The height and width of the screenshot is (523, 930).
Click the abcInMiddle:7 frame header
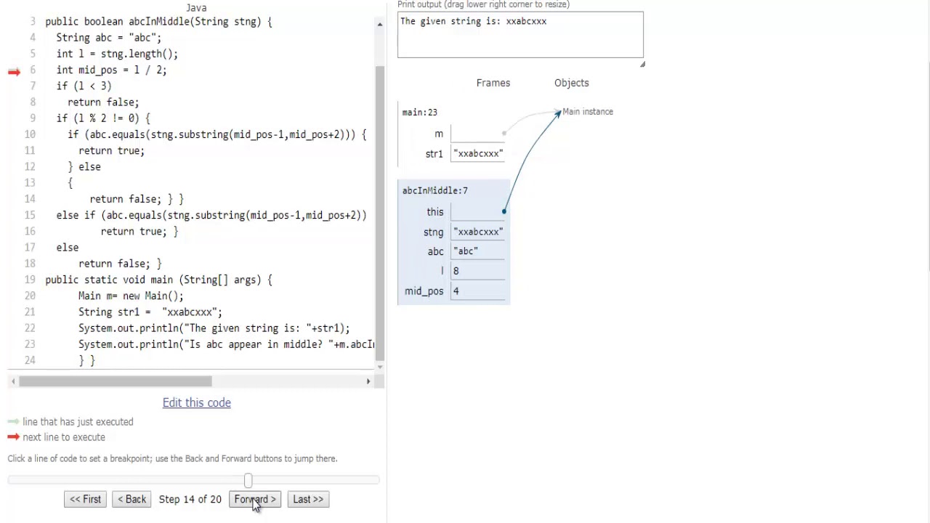(x=434, y=190)
